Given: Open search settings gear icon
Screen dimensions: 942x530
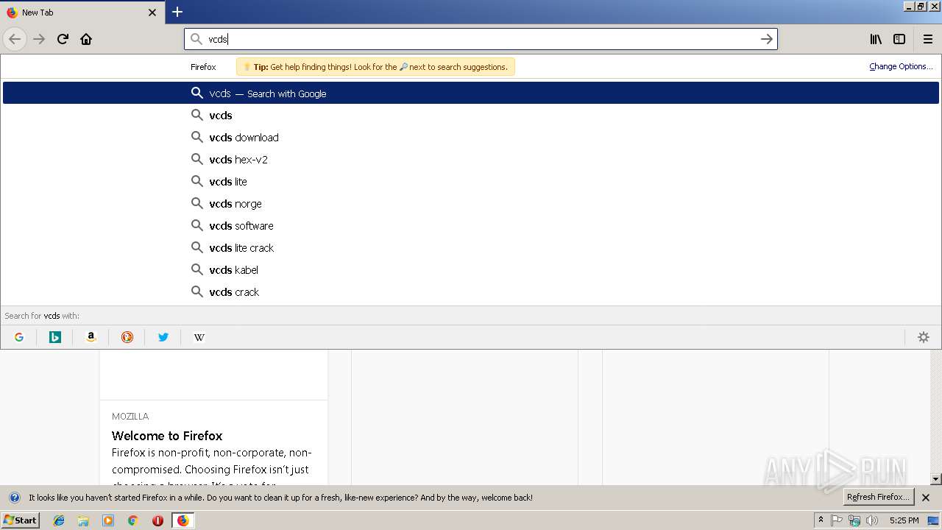Looking at the screenshot, I should tap(924, 337).
